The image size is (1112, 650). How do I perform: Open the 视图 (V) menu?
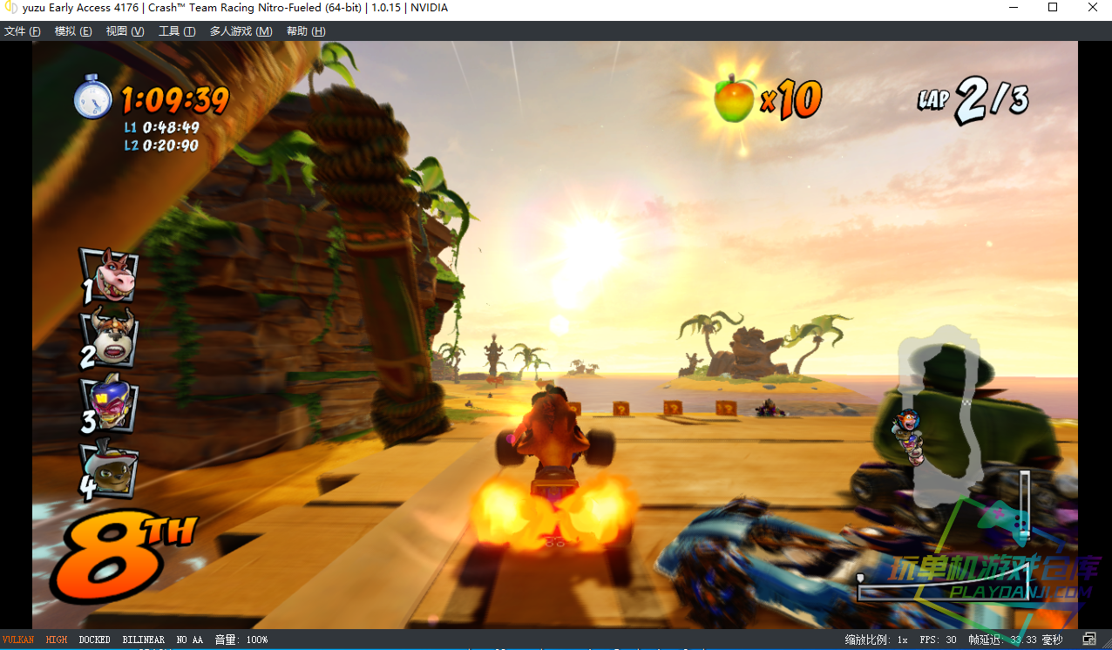125,31
